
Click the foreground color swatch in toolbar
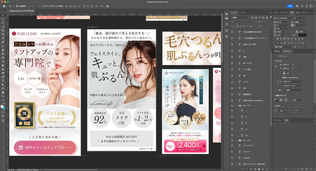pyautogui.click(x=2, y=106)
